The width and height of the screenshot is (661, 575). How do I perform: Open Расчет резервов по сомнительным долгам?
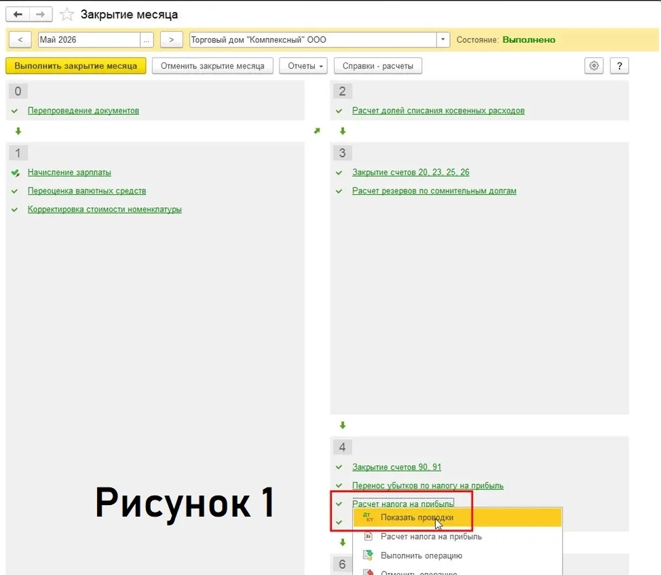(434, 191)
